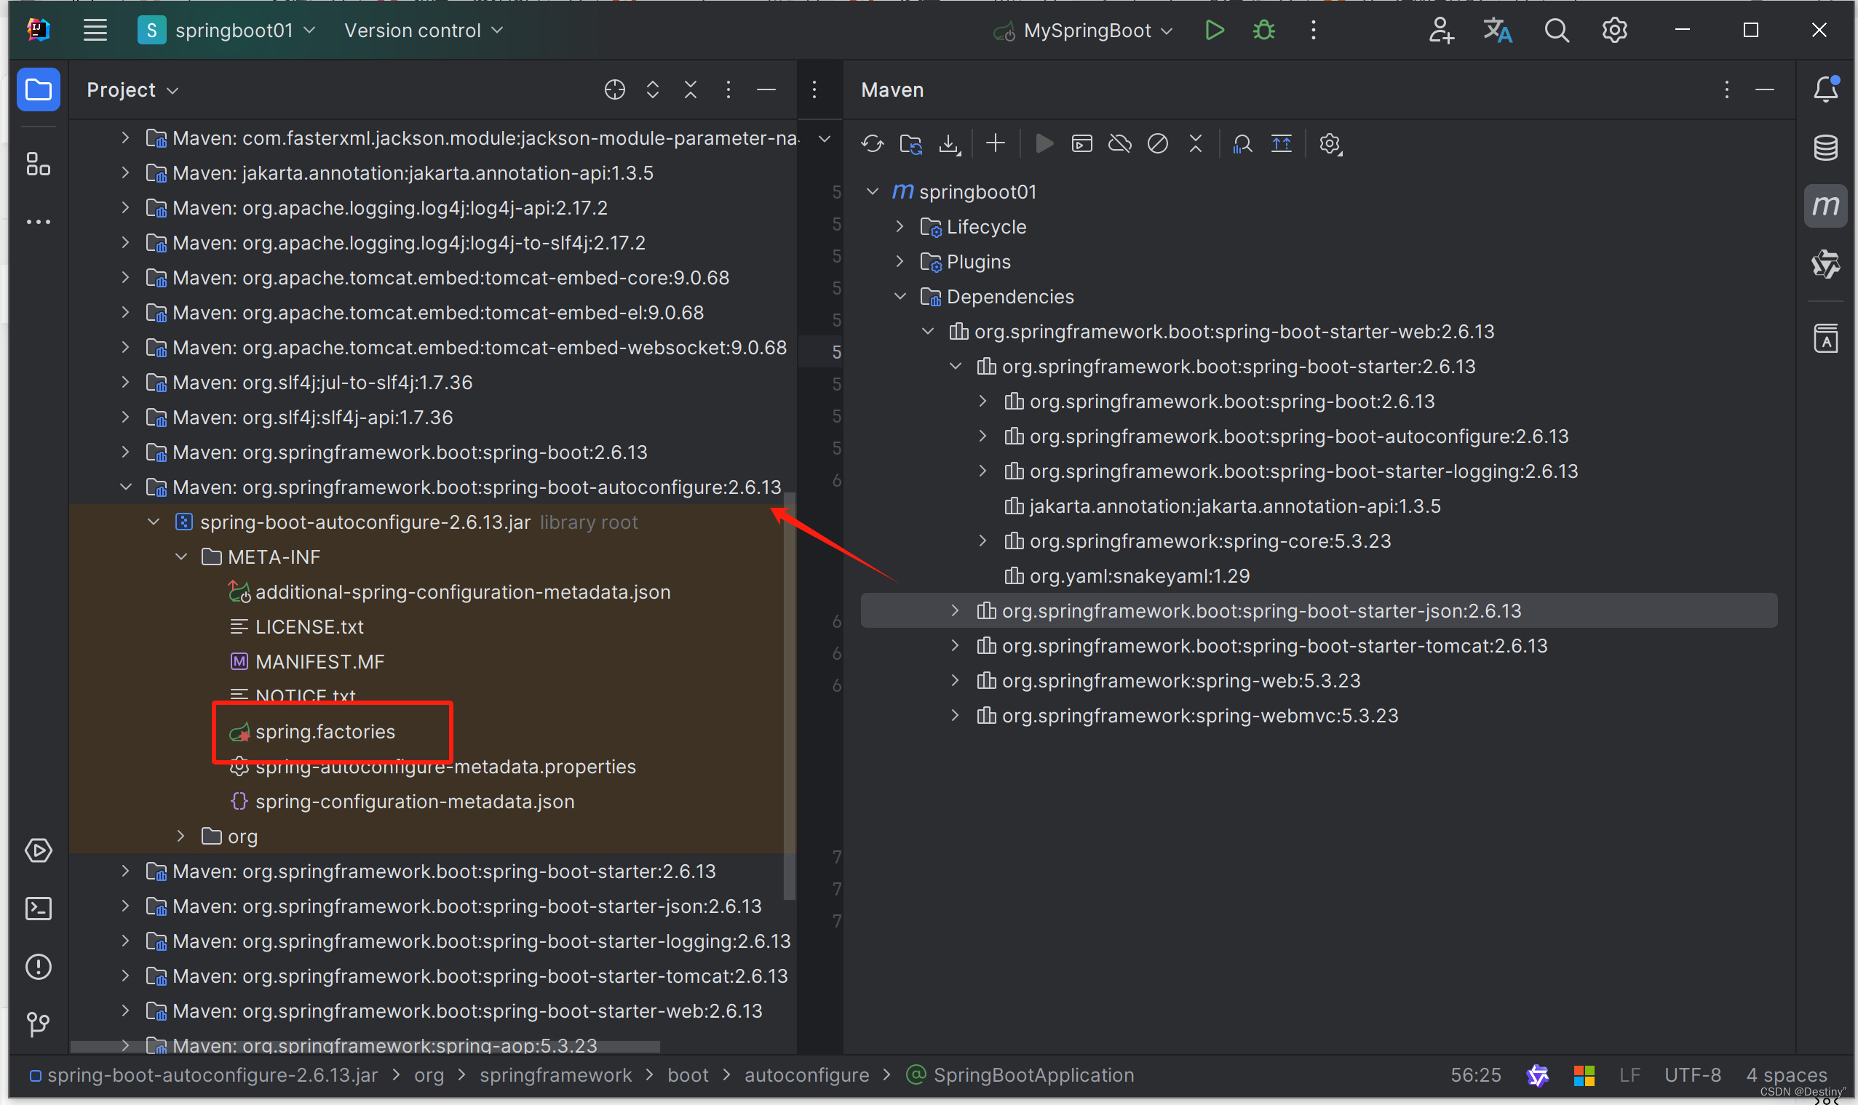
Task: Open the main hamburger menu
Action: point(95,31)
